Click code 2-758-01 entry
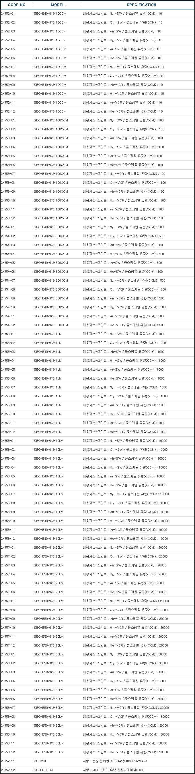Viewport: 195px width, 774px height. (x=7, y=654)
